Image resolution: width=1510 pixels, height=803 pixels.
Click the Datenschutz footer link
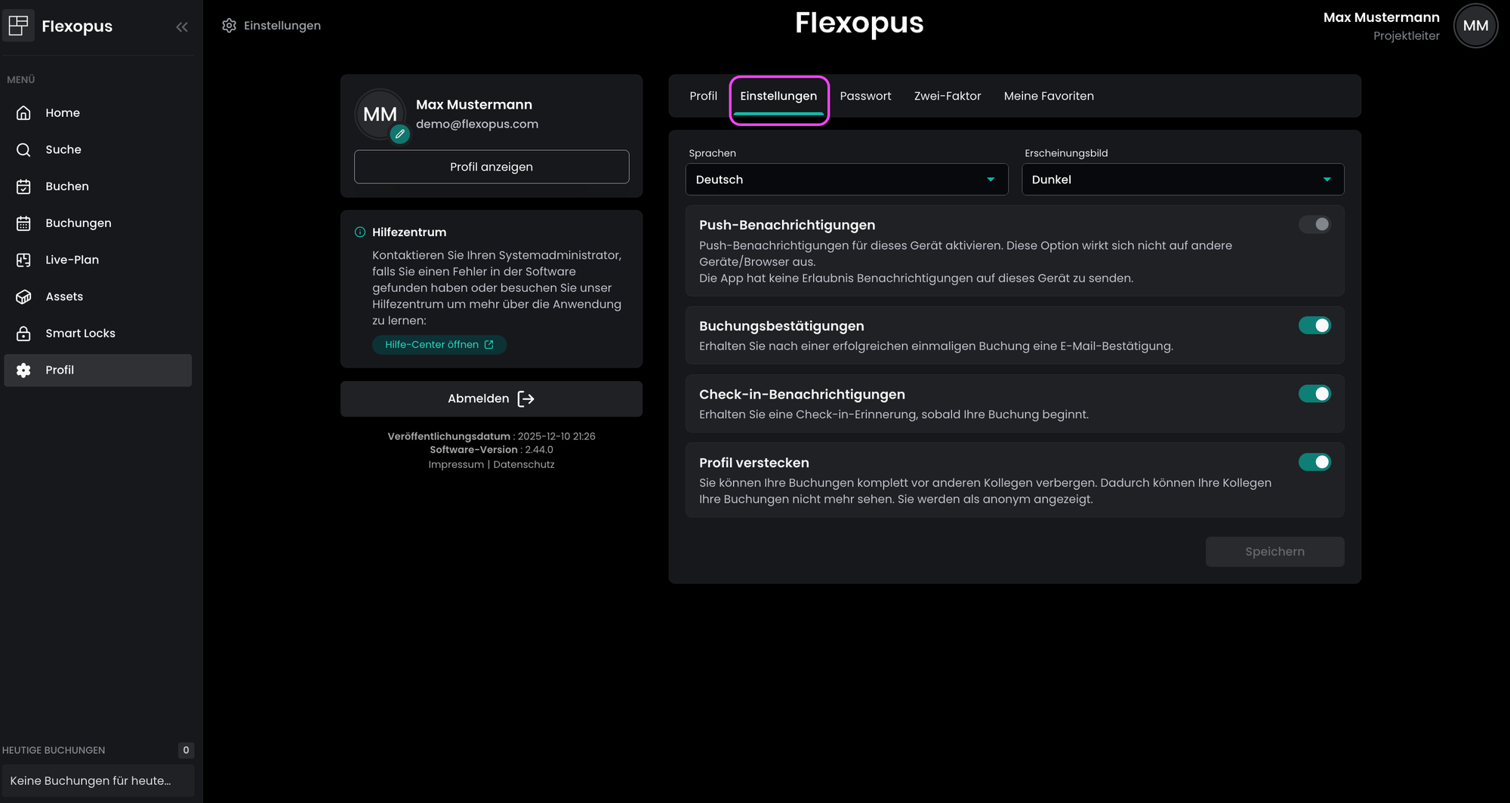pos(523,465)
